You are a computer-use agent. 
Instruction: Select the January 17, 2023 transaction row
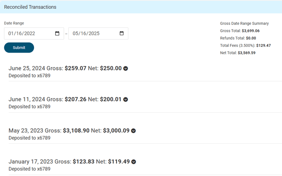click(145, 165)
